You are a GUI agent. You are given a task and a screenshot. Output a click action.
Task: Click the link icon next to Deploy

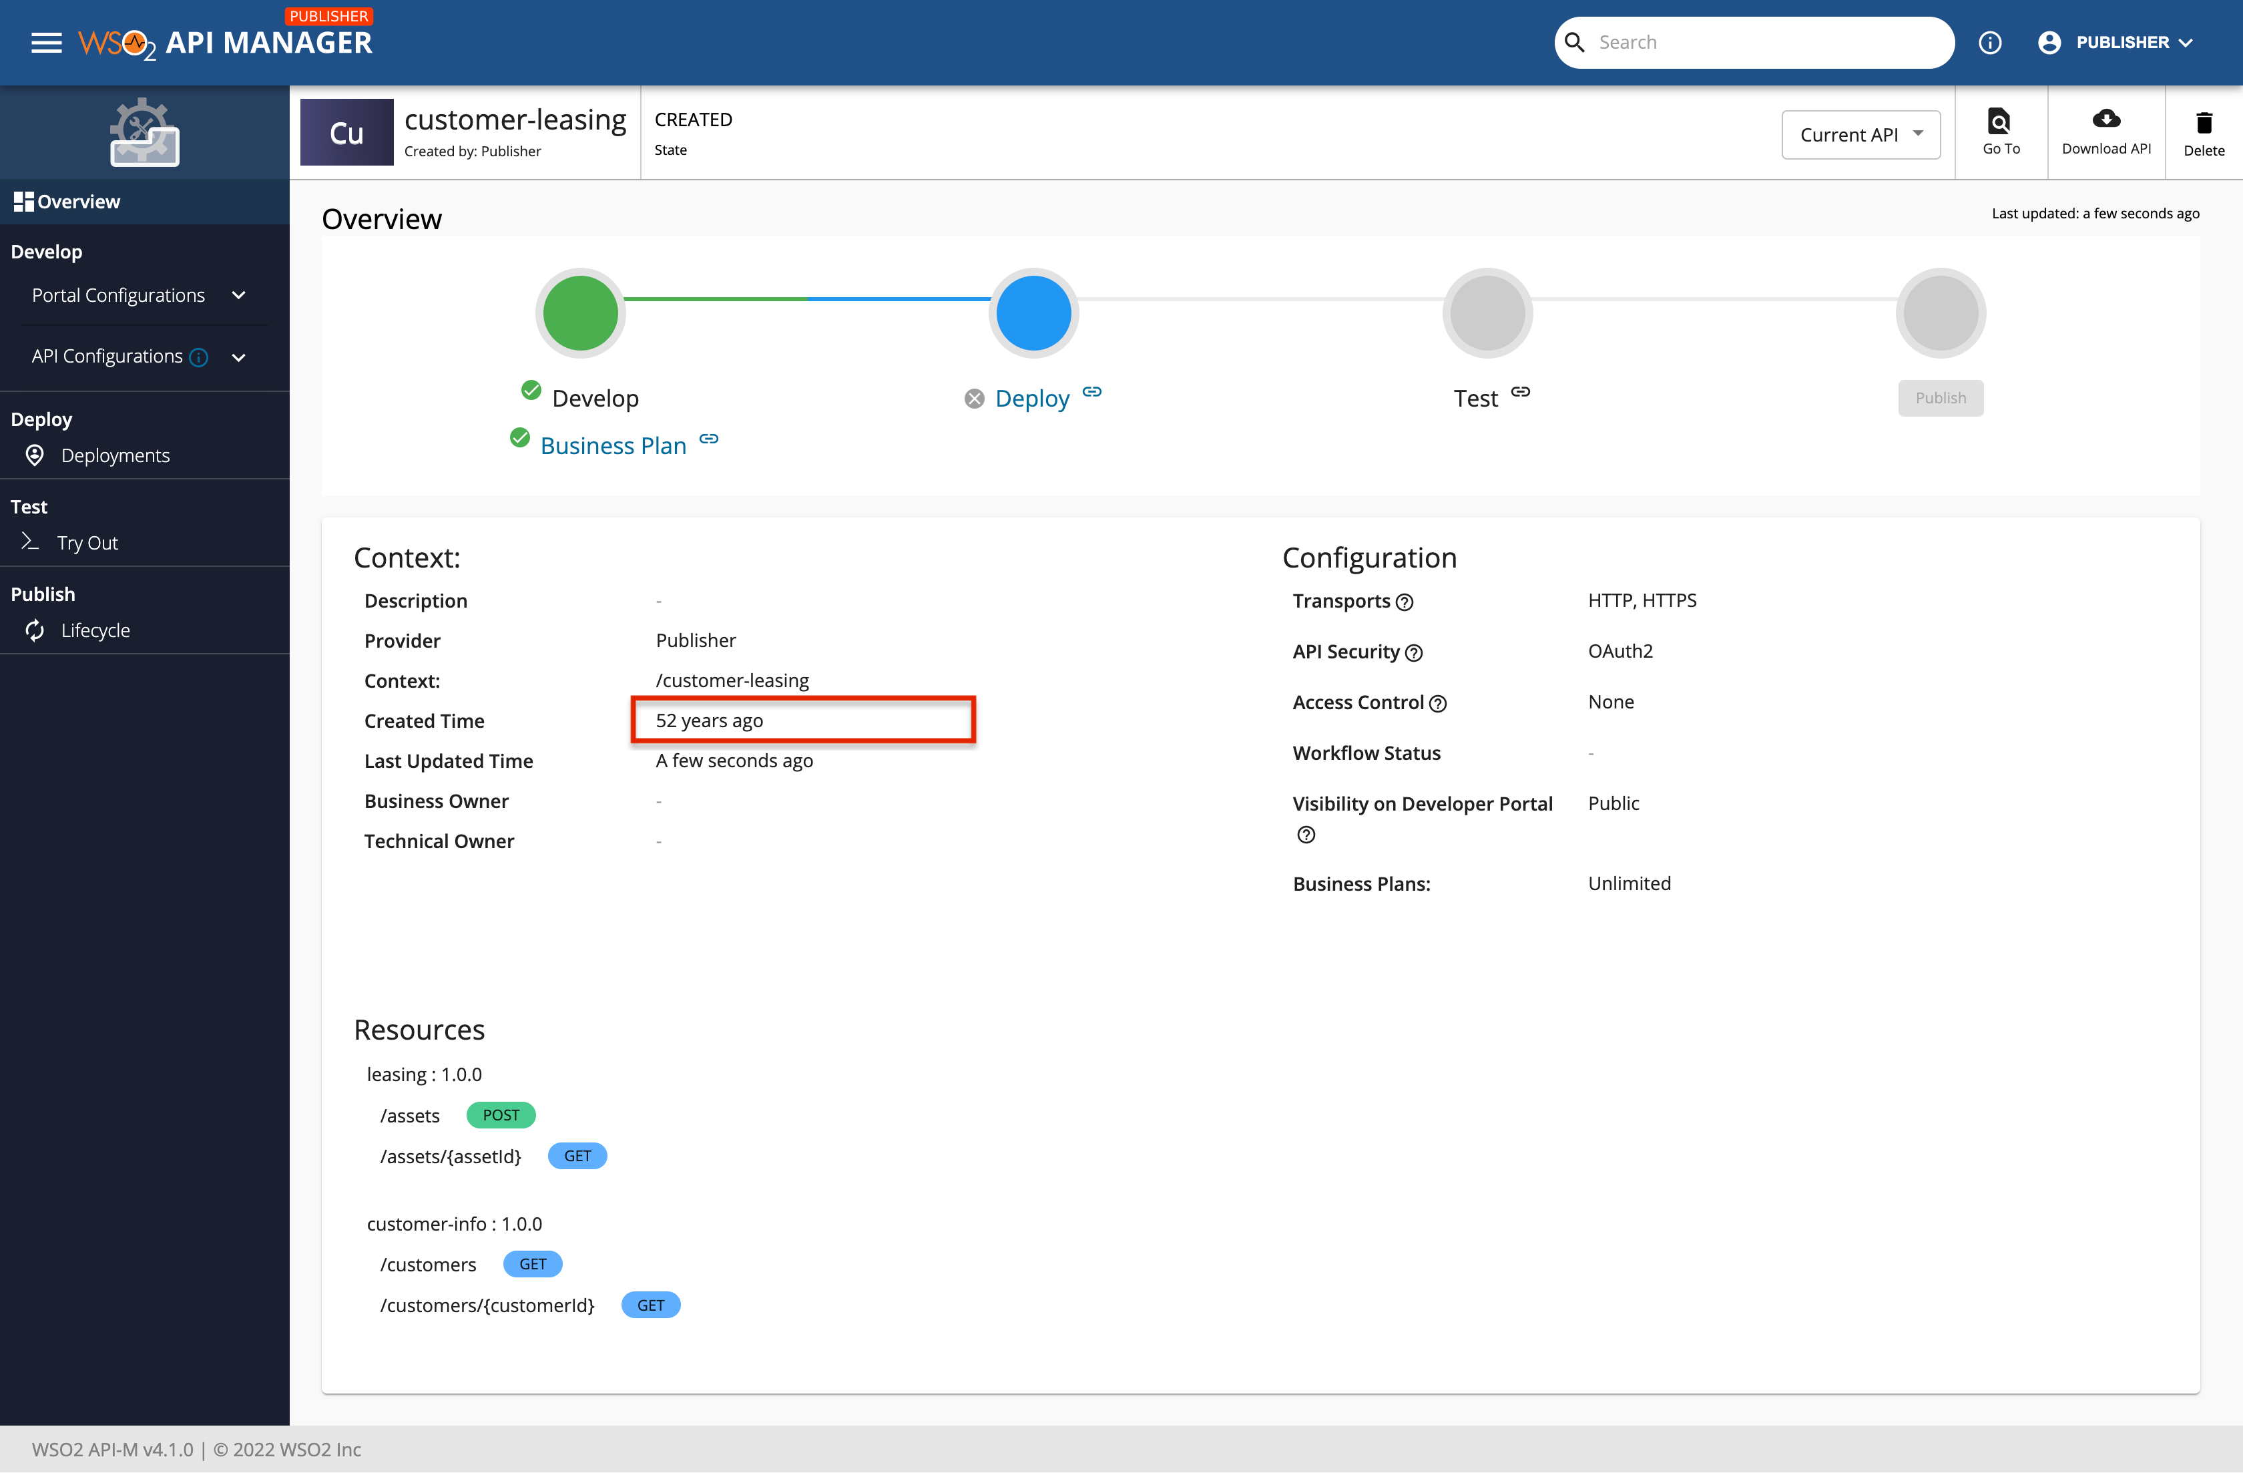(1092, 392)
